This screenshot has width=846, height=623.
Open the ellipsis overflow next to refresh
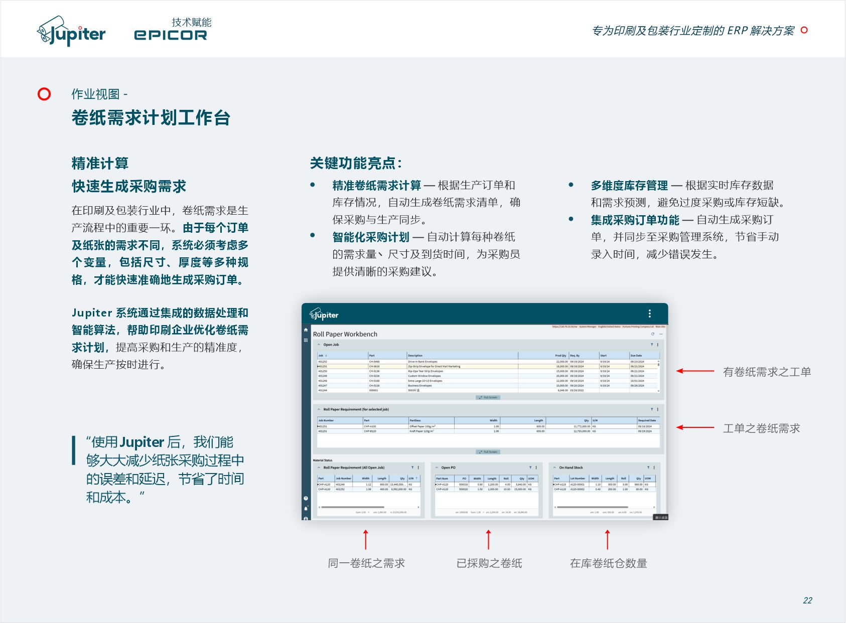pyautogui.click(x=661, y=334)
